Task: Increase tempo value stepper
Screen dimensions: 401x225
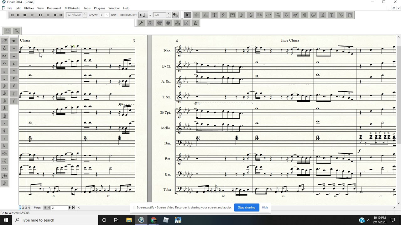Action: click(169, 13)
